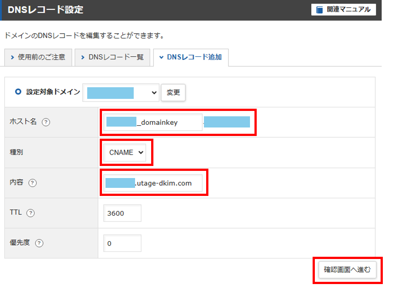Viewport: 394px width, 293px height.
Task: Focus the ホスト名 _domainkey input field
Action: coord(153,122)
